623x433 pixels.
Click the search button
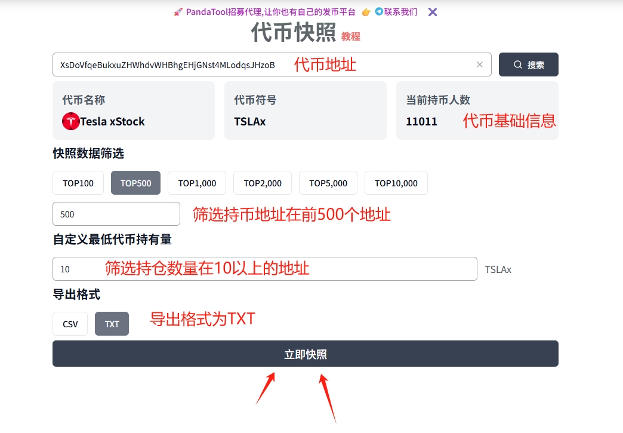click(529, 65)
